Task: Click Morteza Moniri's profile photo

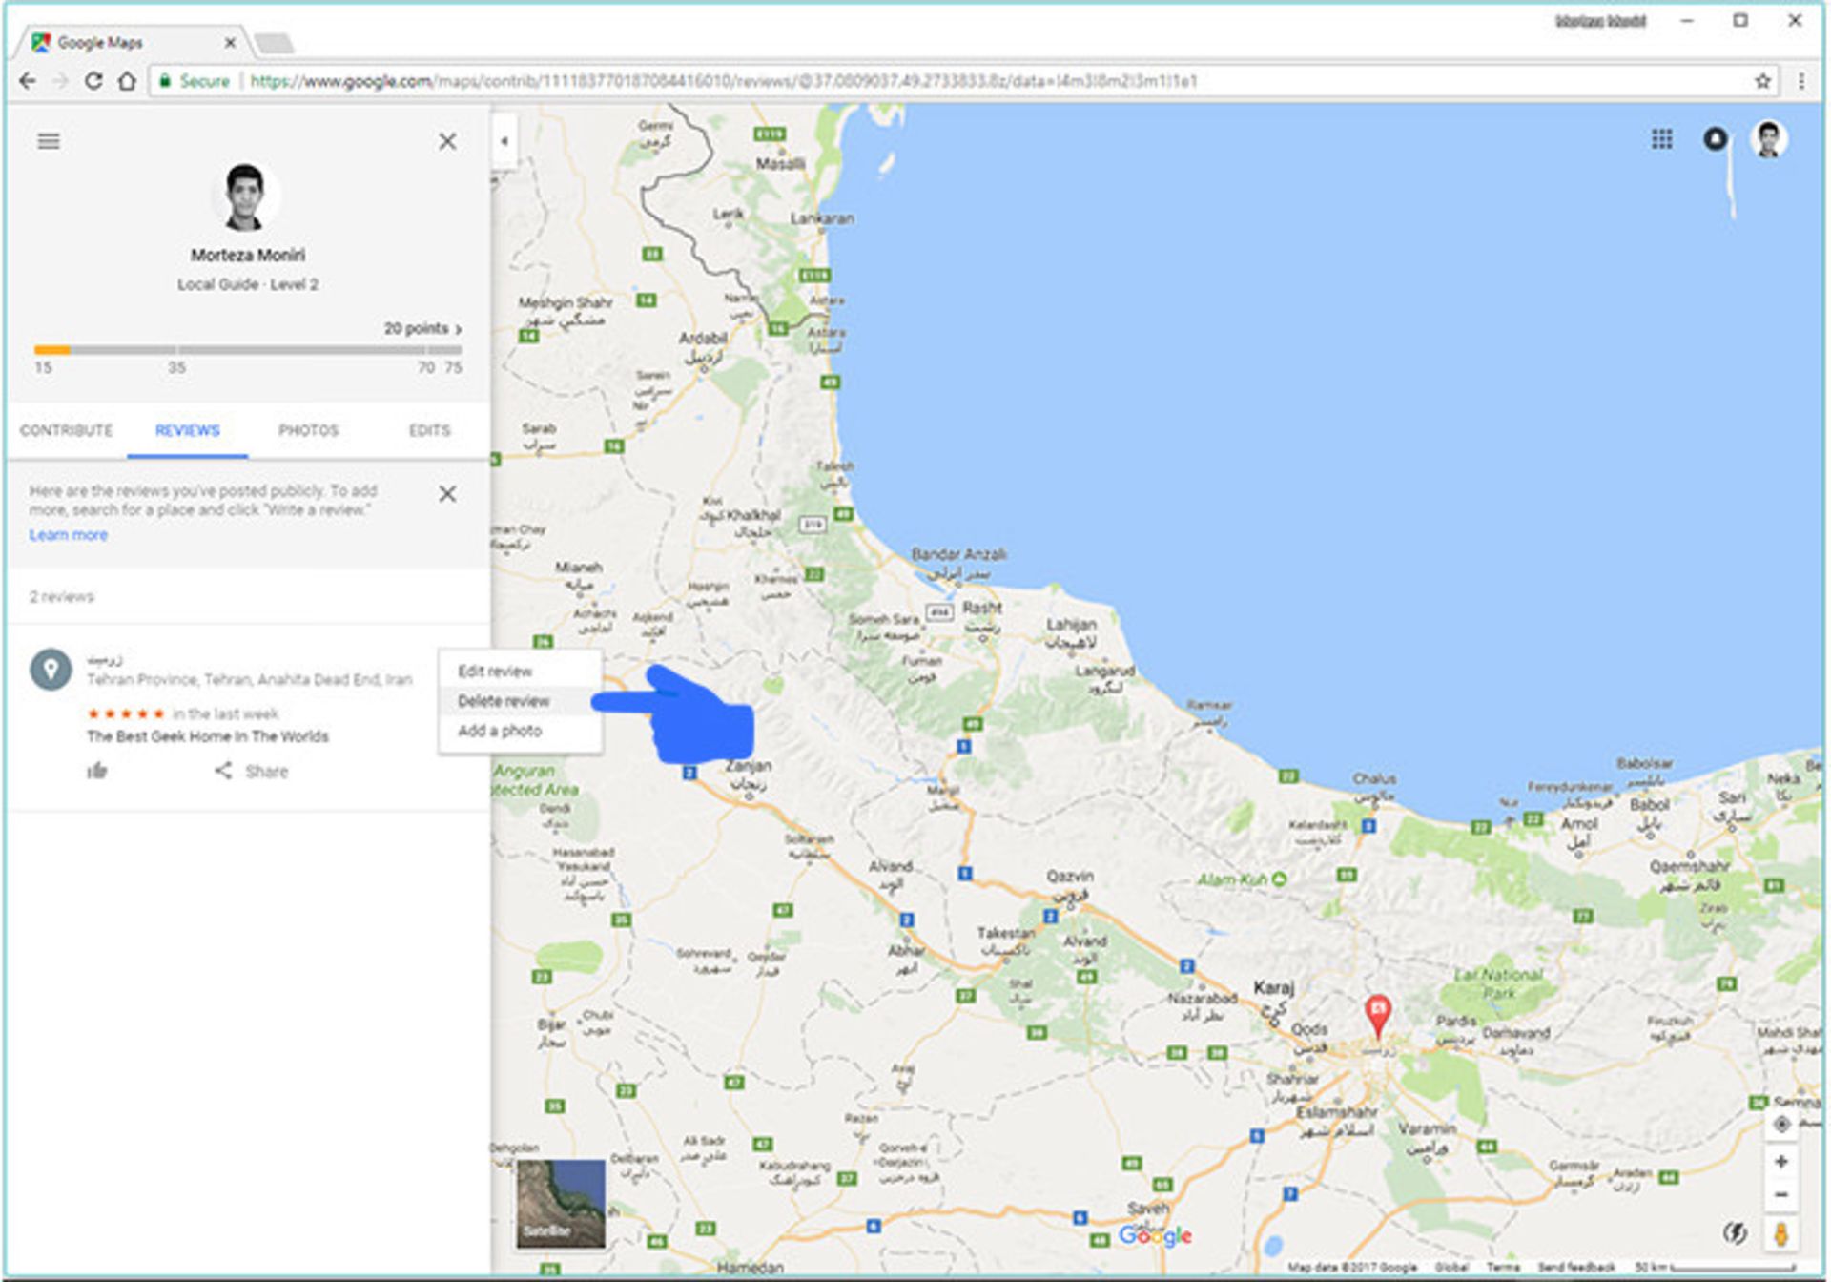Action: (246, 197)
